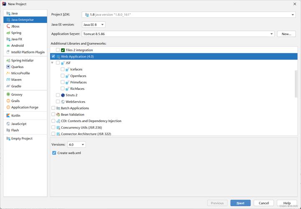Click the Quarkus icon
The height and width of the screenshot is (209, 301).
pos(8,67)
